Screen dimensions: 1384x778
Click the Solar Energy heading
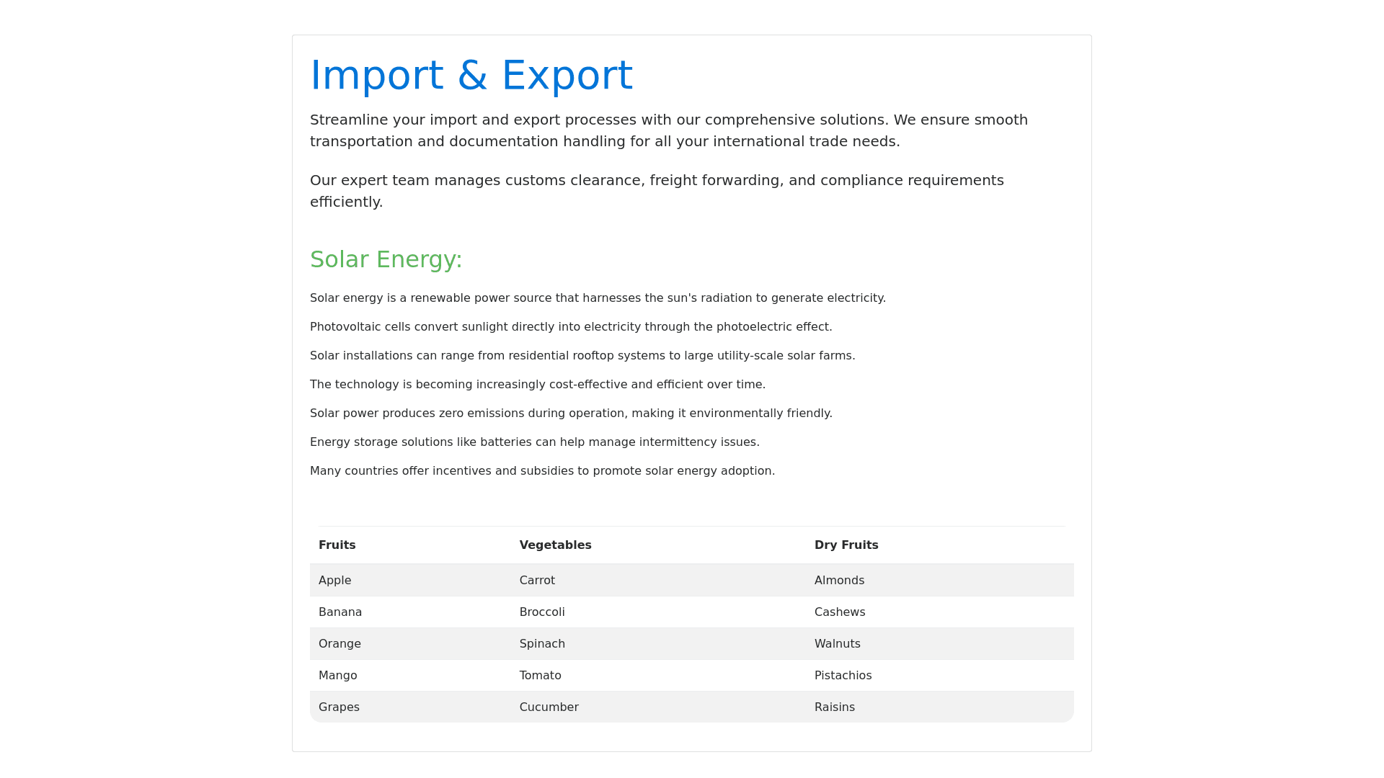pyautogui.click(x=386, y=259)
